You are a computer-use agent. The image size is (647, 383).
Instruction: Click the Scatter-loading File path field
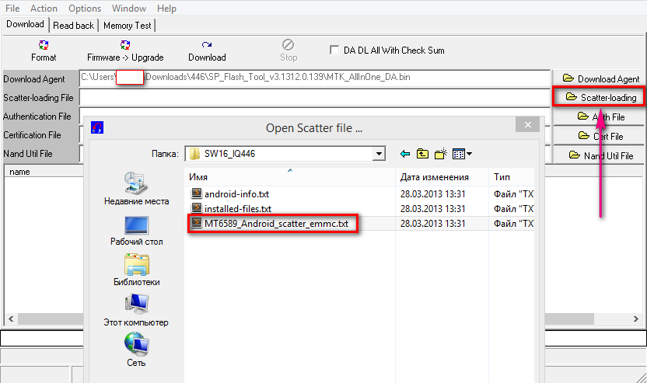click(314, 98)
